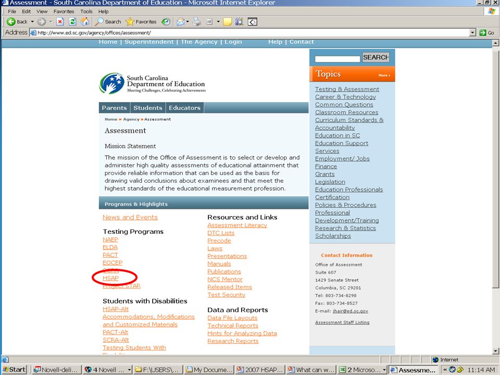Open the Help menu
Image resolution: width=500 pixels, height=375 pixels.
pos(103,11)
